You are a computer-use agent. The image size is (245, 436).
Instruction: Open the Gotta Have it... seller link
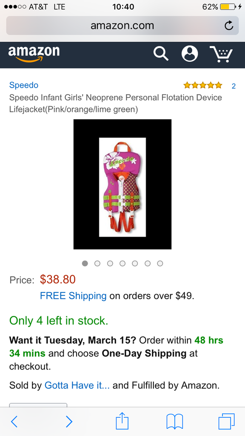click(x=77, y=385)
